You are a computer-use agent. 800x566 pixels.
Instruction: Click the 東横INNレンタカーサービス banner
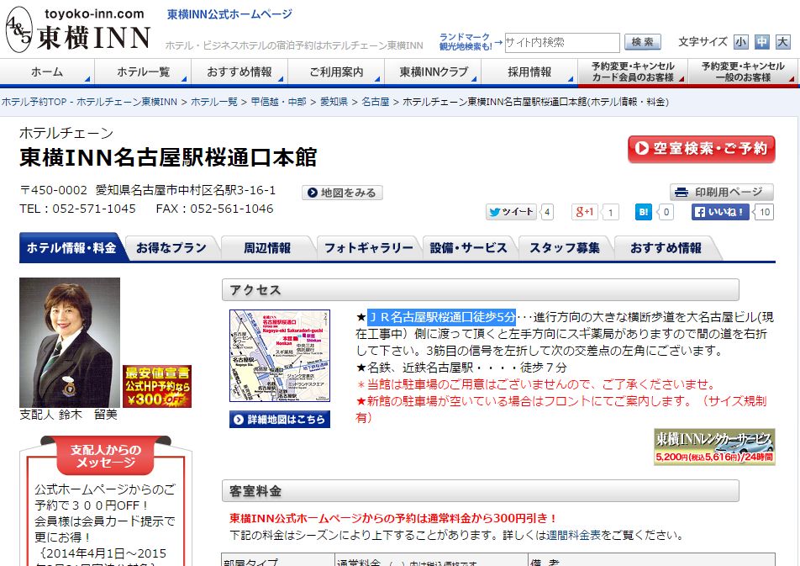pos(714,447)
